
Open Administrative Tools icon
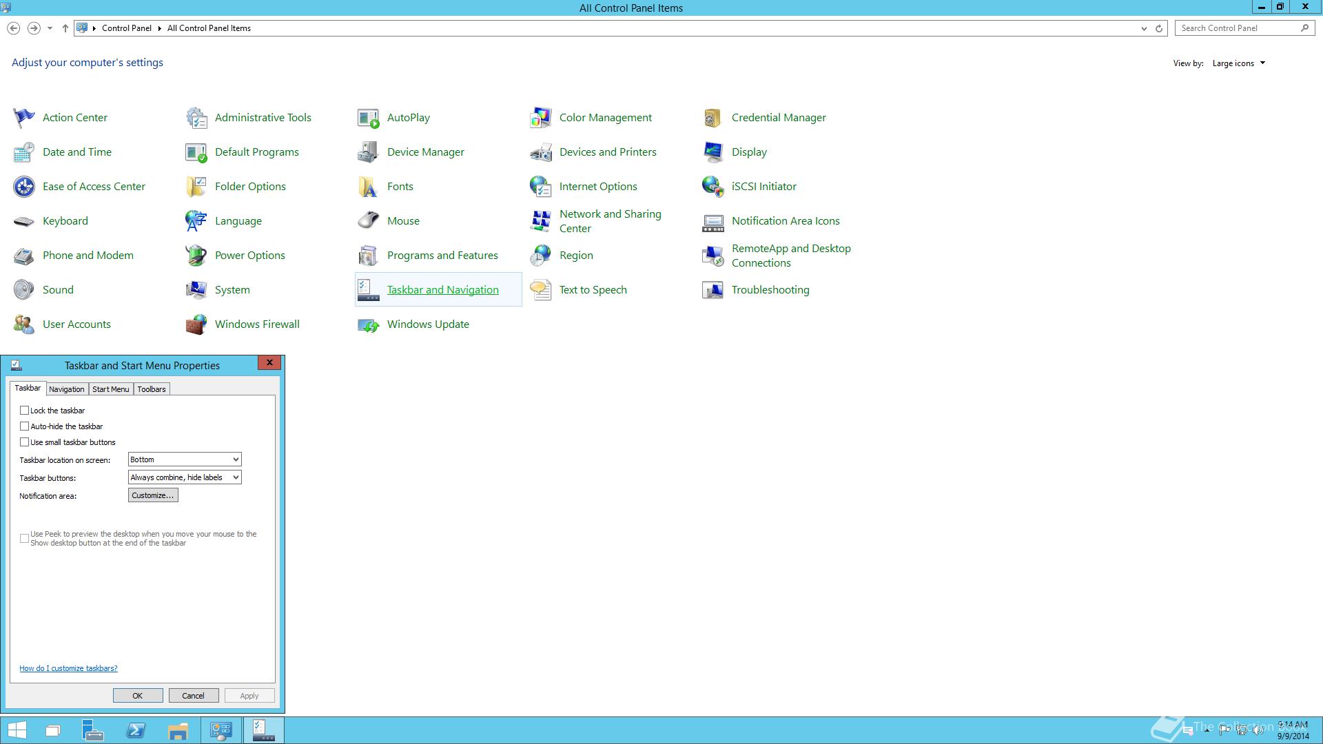pos(196,118)
